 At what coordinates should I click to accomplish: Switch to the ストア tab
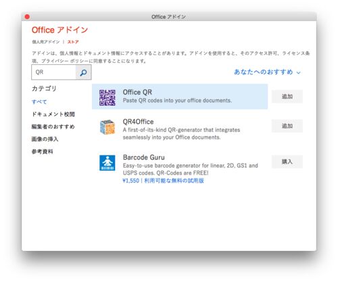[73, 42]
